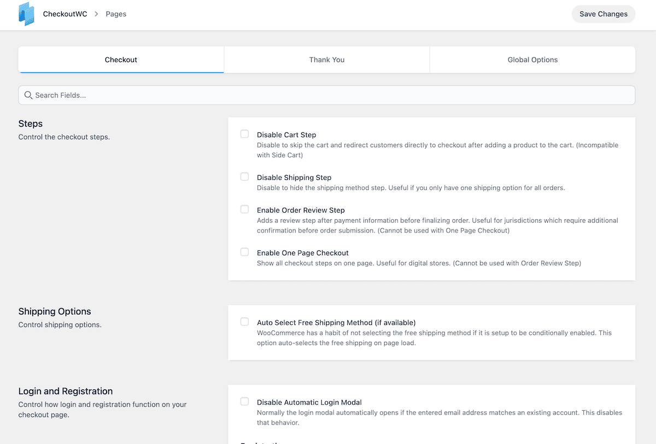Toggle the Enable One Page Checkout checkbox
The width and height of the screenshot is (656, 444).
244,252
